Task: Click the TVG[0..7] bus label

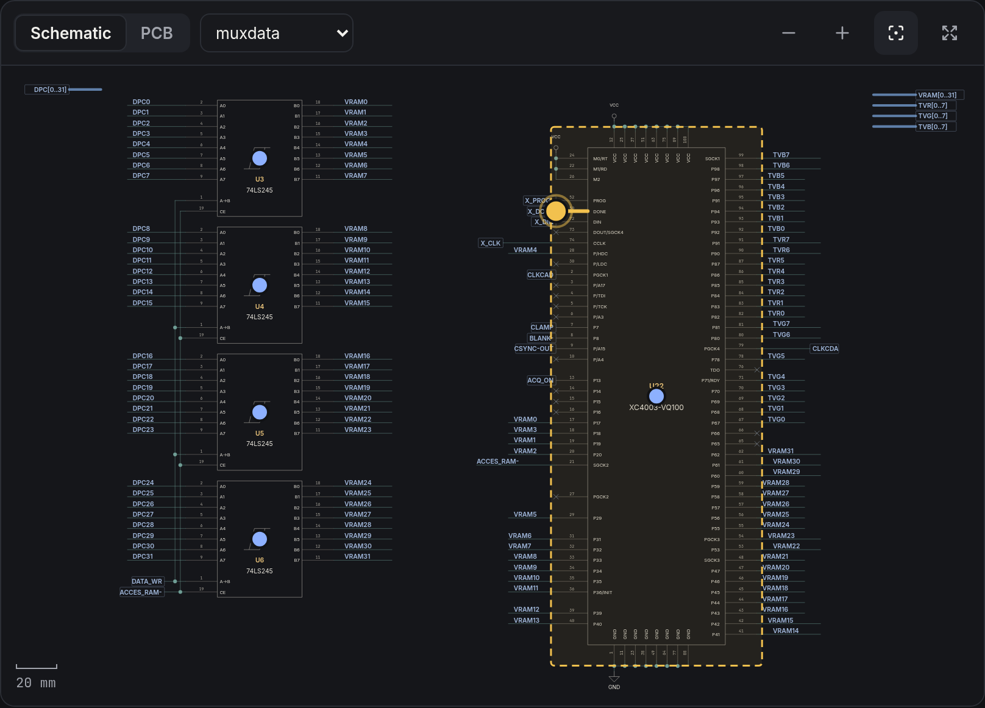Action: click(x=936, y=116)
